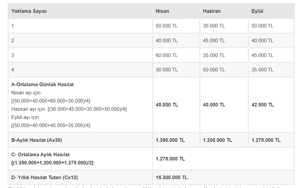Click the A-Ortalama Günlük Hasılat label
Viewport: 300px width, 188px height.
(43, 85)
